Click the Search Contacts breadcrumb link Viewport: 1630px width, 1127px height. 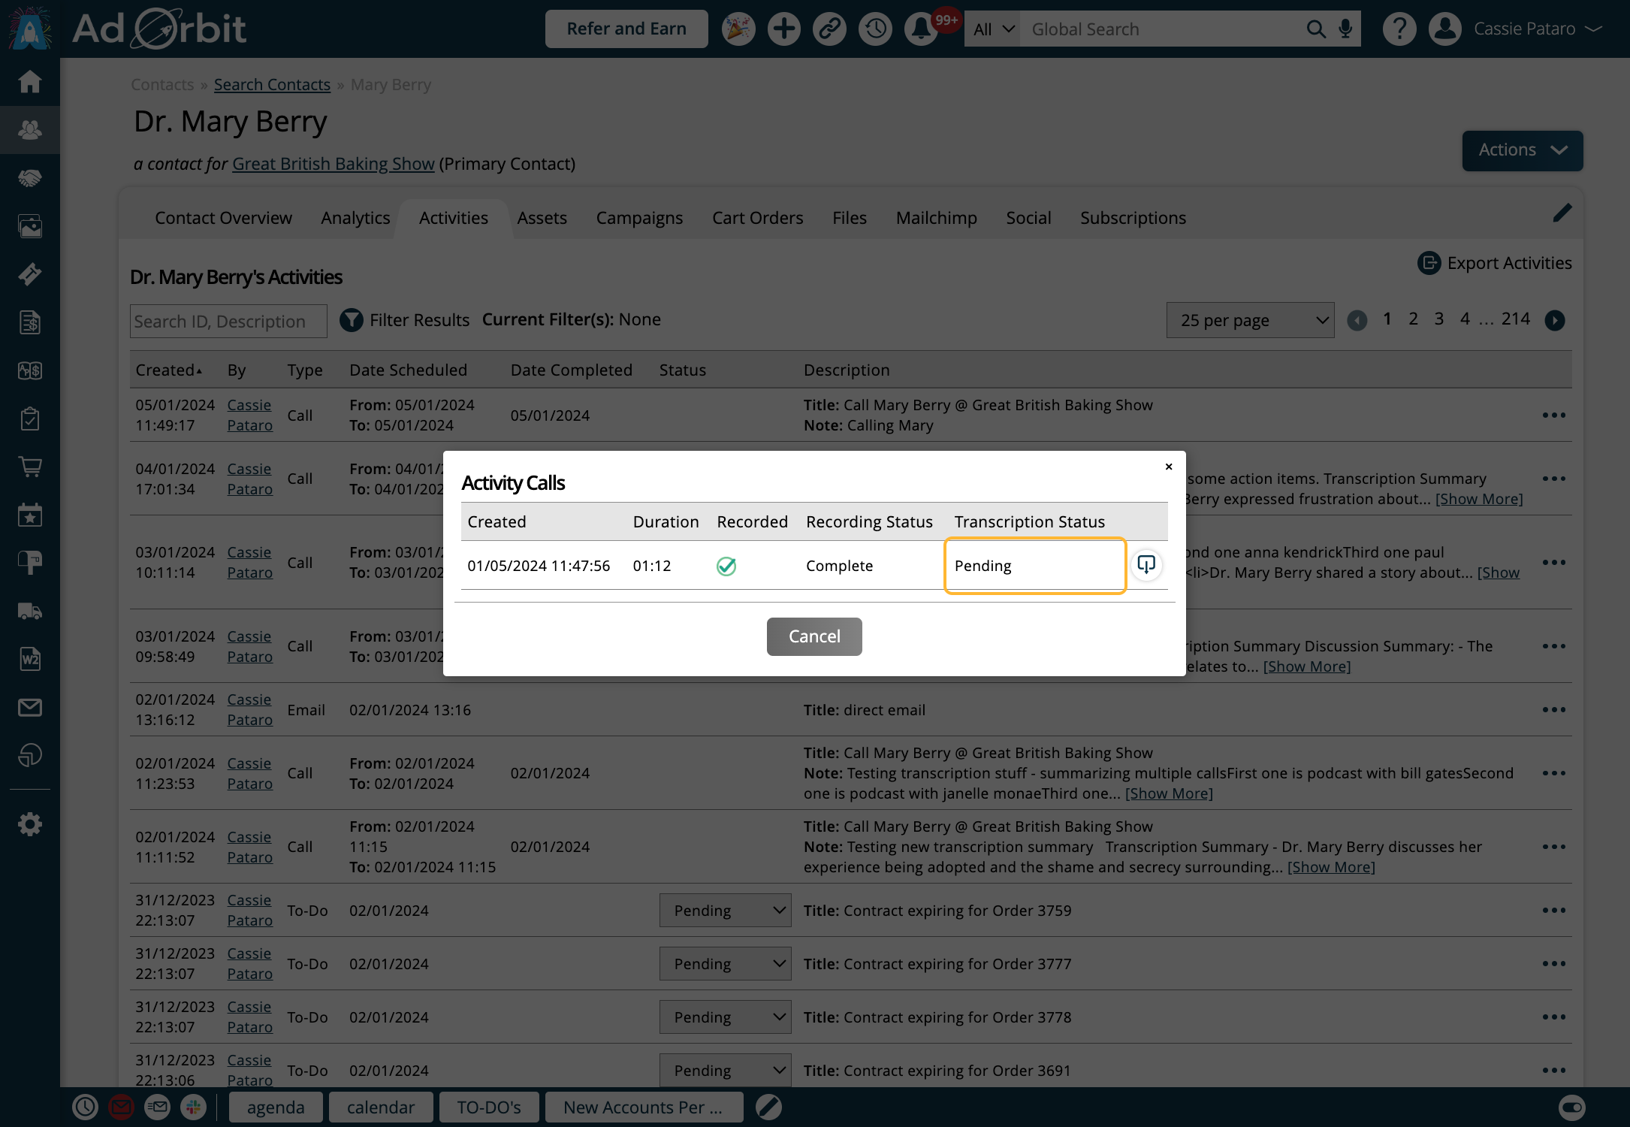tap(273, 84)
